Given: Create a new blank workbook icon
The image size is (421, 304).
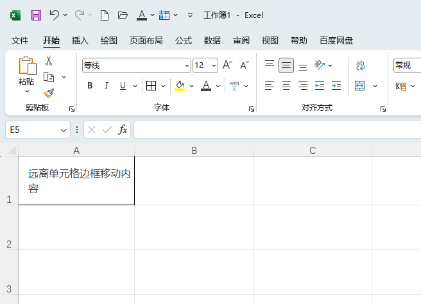Looking at the screenshot, I should [x=105, y=15].
